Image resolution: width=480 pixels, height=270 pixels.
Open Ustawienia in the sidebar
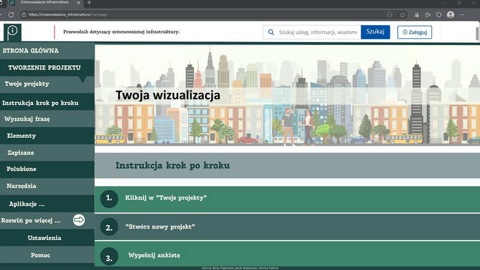(x=44, y=238)
